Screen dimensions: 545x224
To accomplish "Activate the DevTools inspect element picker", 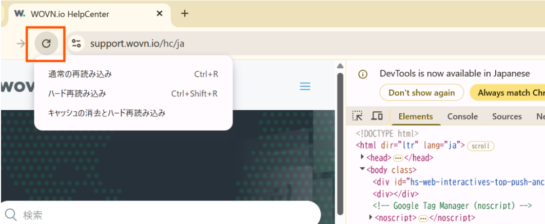I will tap(358, 116).
